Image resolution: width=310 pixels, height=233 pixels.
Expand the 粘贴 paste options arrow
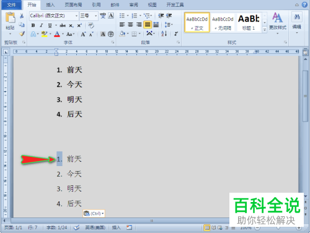coord(10,33)
